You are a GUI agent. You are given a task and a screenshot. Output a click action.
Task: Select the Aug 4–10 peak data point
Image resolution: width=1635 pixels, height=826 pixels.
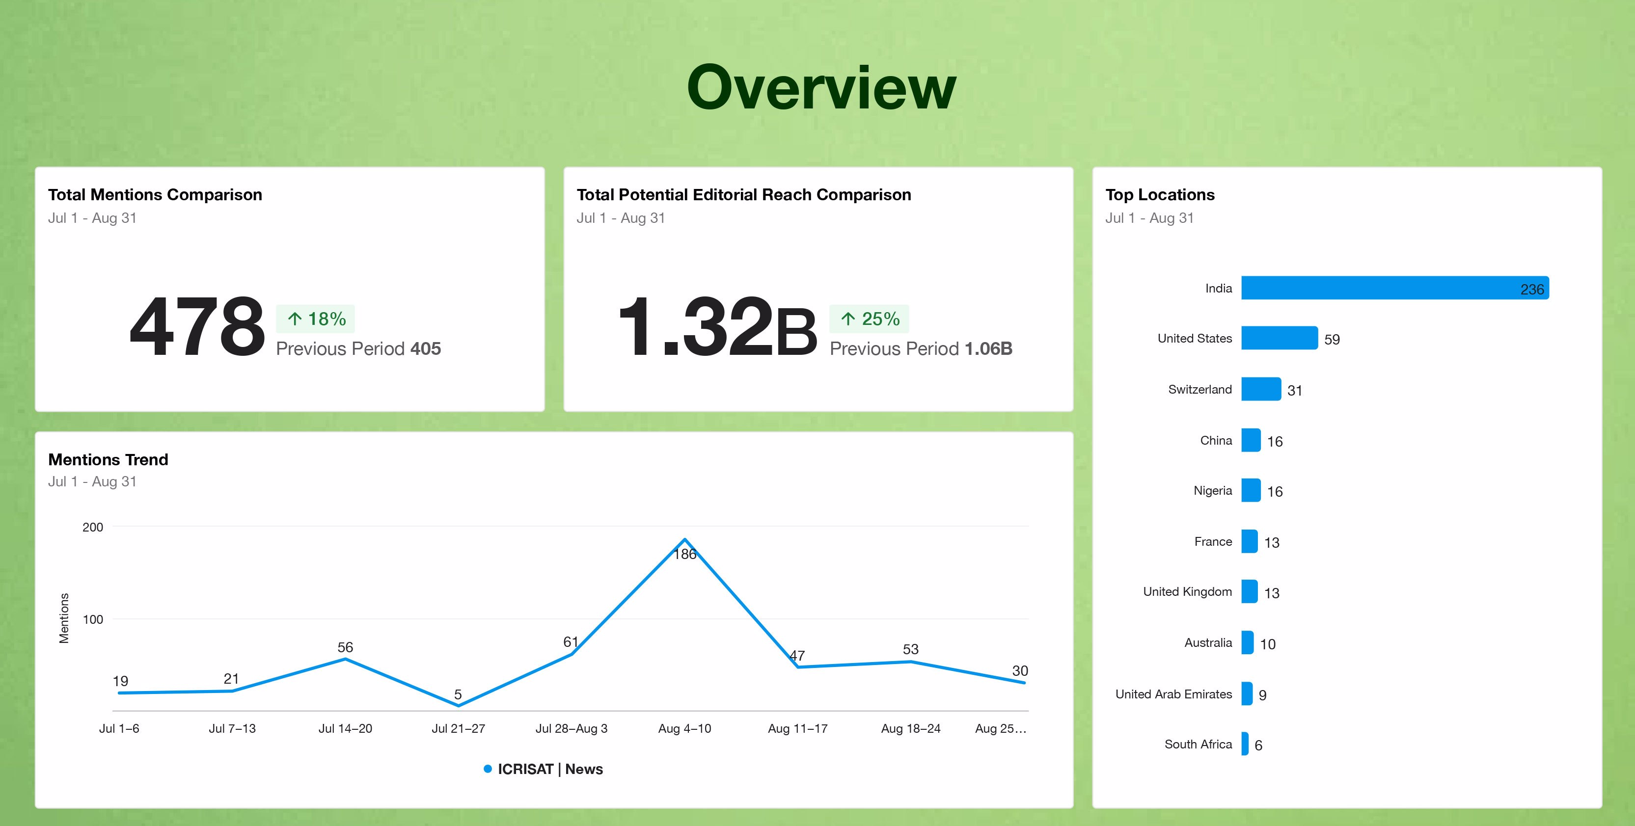pyautogui.click(x=684, y=540)
